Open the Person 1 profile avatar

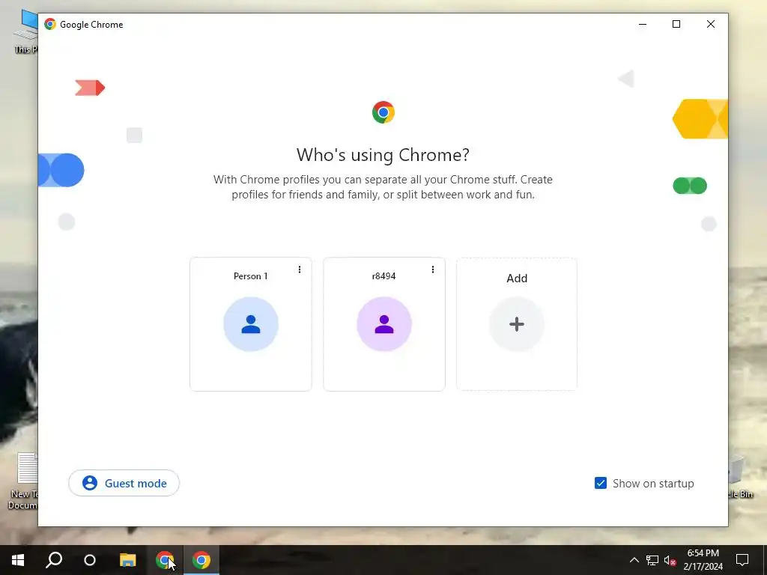[x=250, y=324]
